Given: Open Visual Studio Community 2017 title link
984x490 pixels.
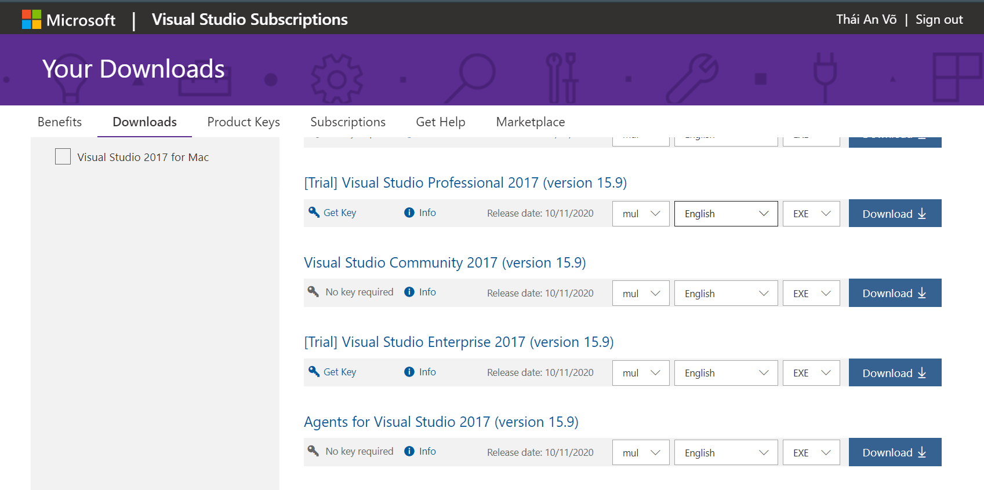Looking at the screenshot, I should [x=445, y=263].
